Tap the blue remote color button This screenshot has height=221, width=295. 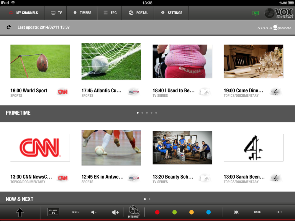tap(209, 212)
